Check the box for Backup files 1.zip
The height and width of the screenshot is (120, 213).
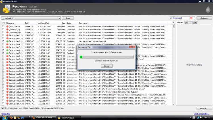[x=3, y=35]
